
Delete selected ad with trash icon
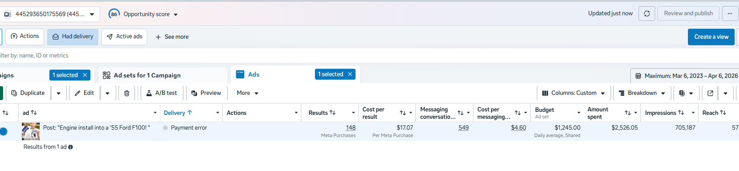click(127, 93)
